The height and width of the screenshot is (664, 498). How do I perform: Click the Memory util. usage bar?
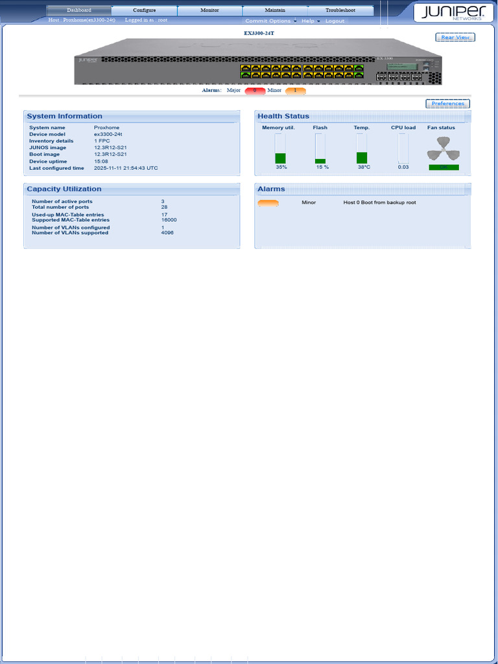[x=280, y=148]
